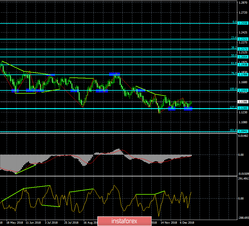Viewport: 249px width, 226px height.
Task: Click the CCI scale value 291.4917
Action: (244, 179)
